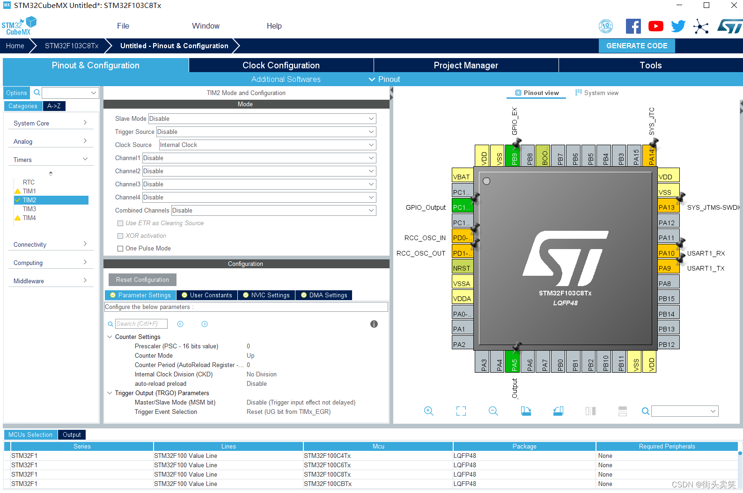Click the ST logo in top right
The height and width of the screenshot is (493, 743).
(730, 26)
